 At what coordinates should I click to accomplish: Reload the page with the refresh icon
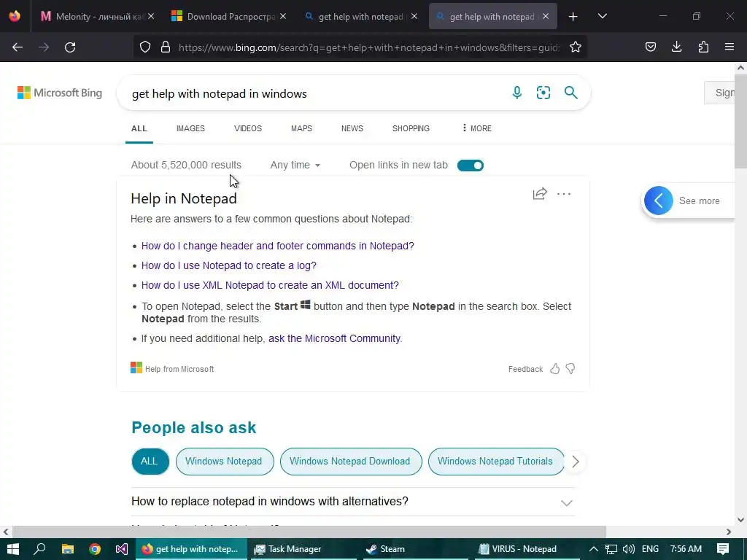(70, 47)
